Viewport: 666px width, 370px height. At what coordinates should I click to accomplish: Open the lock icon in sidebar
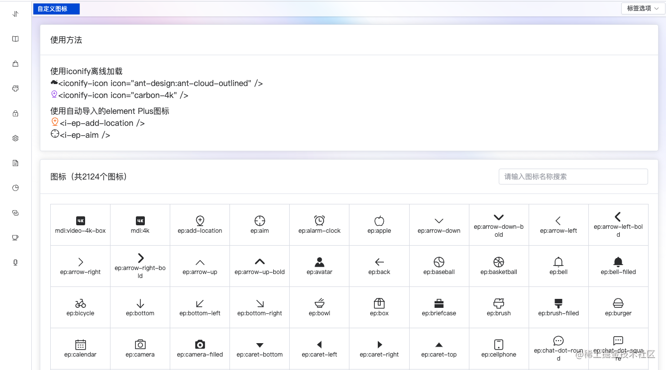point(15,113)
